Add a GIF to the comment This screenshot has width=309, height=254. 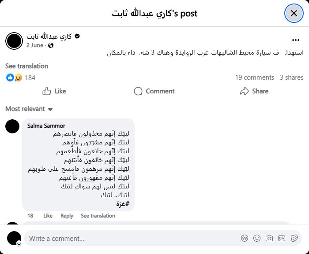[282, 238]
